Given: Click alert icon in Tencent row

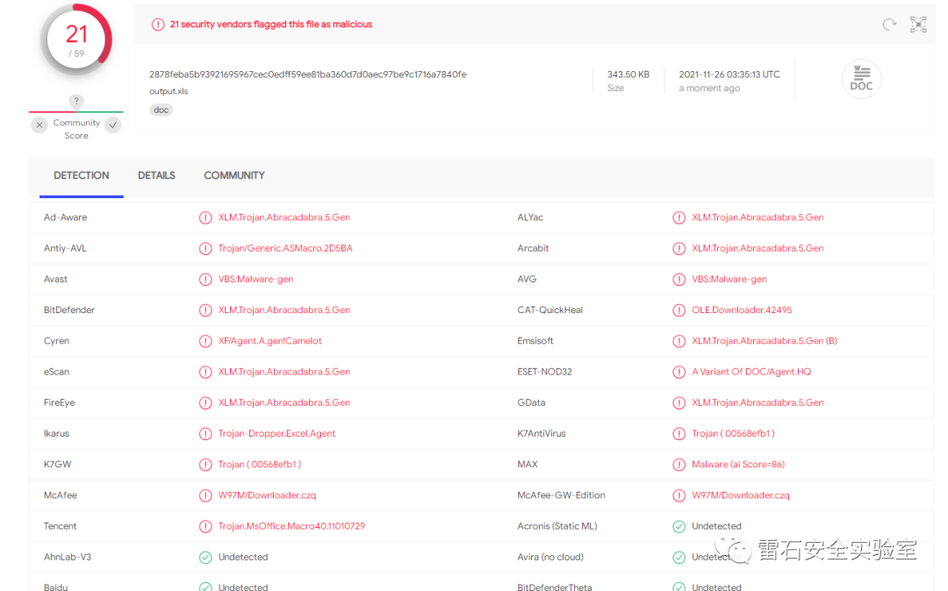Looking at the screenshot, I should coord(205,526).
